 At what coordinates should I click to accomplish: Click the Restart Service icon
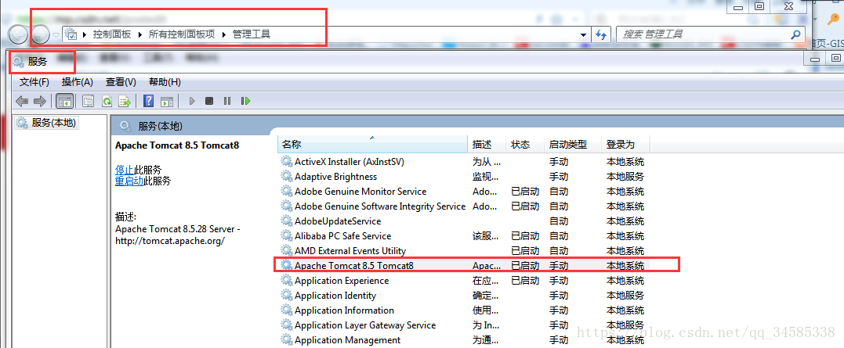click(x=246, y=101)
